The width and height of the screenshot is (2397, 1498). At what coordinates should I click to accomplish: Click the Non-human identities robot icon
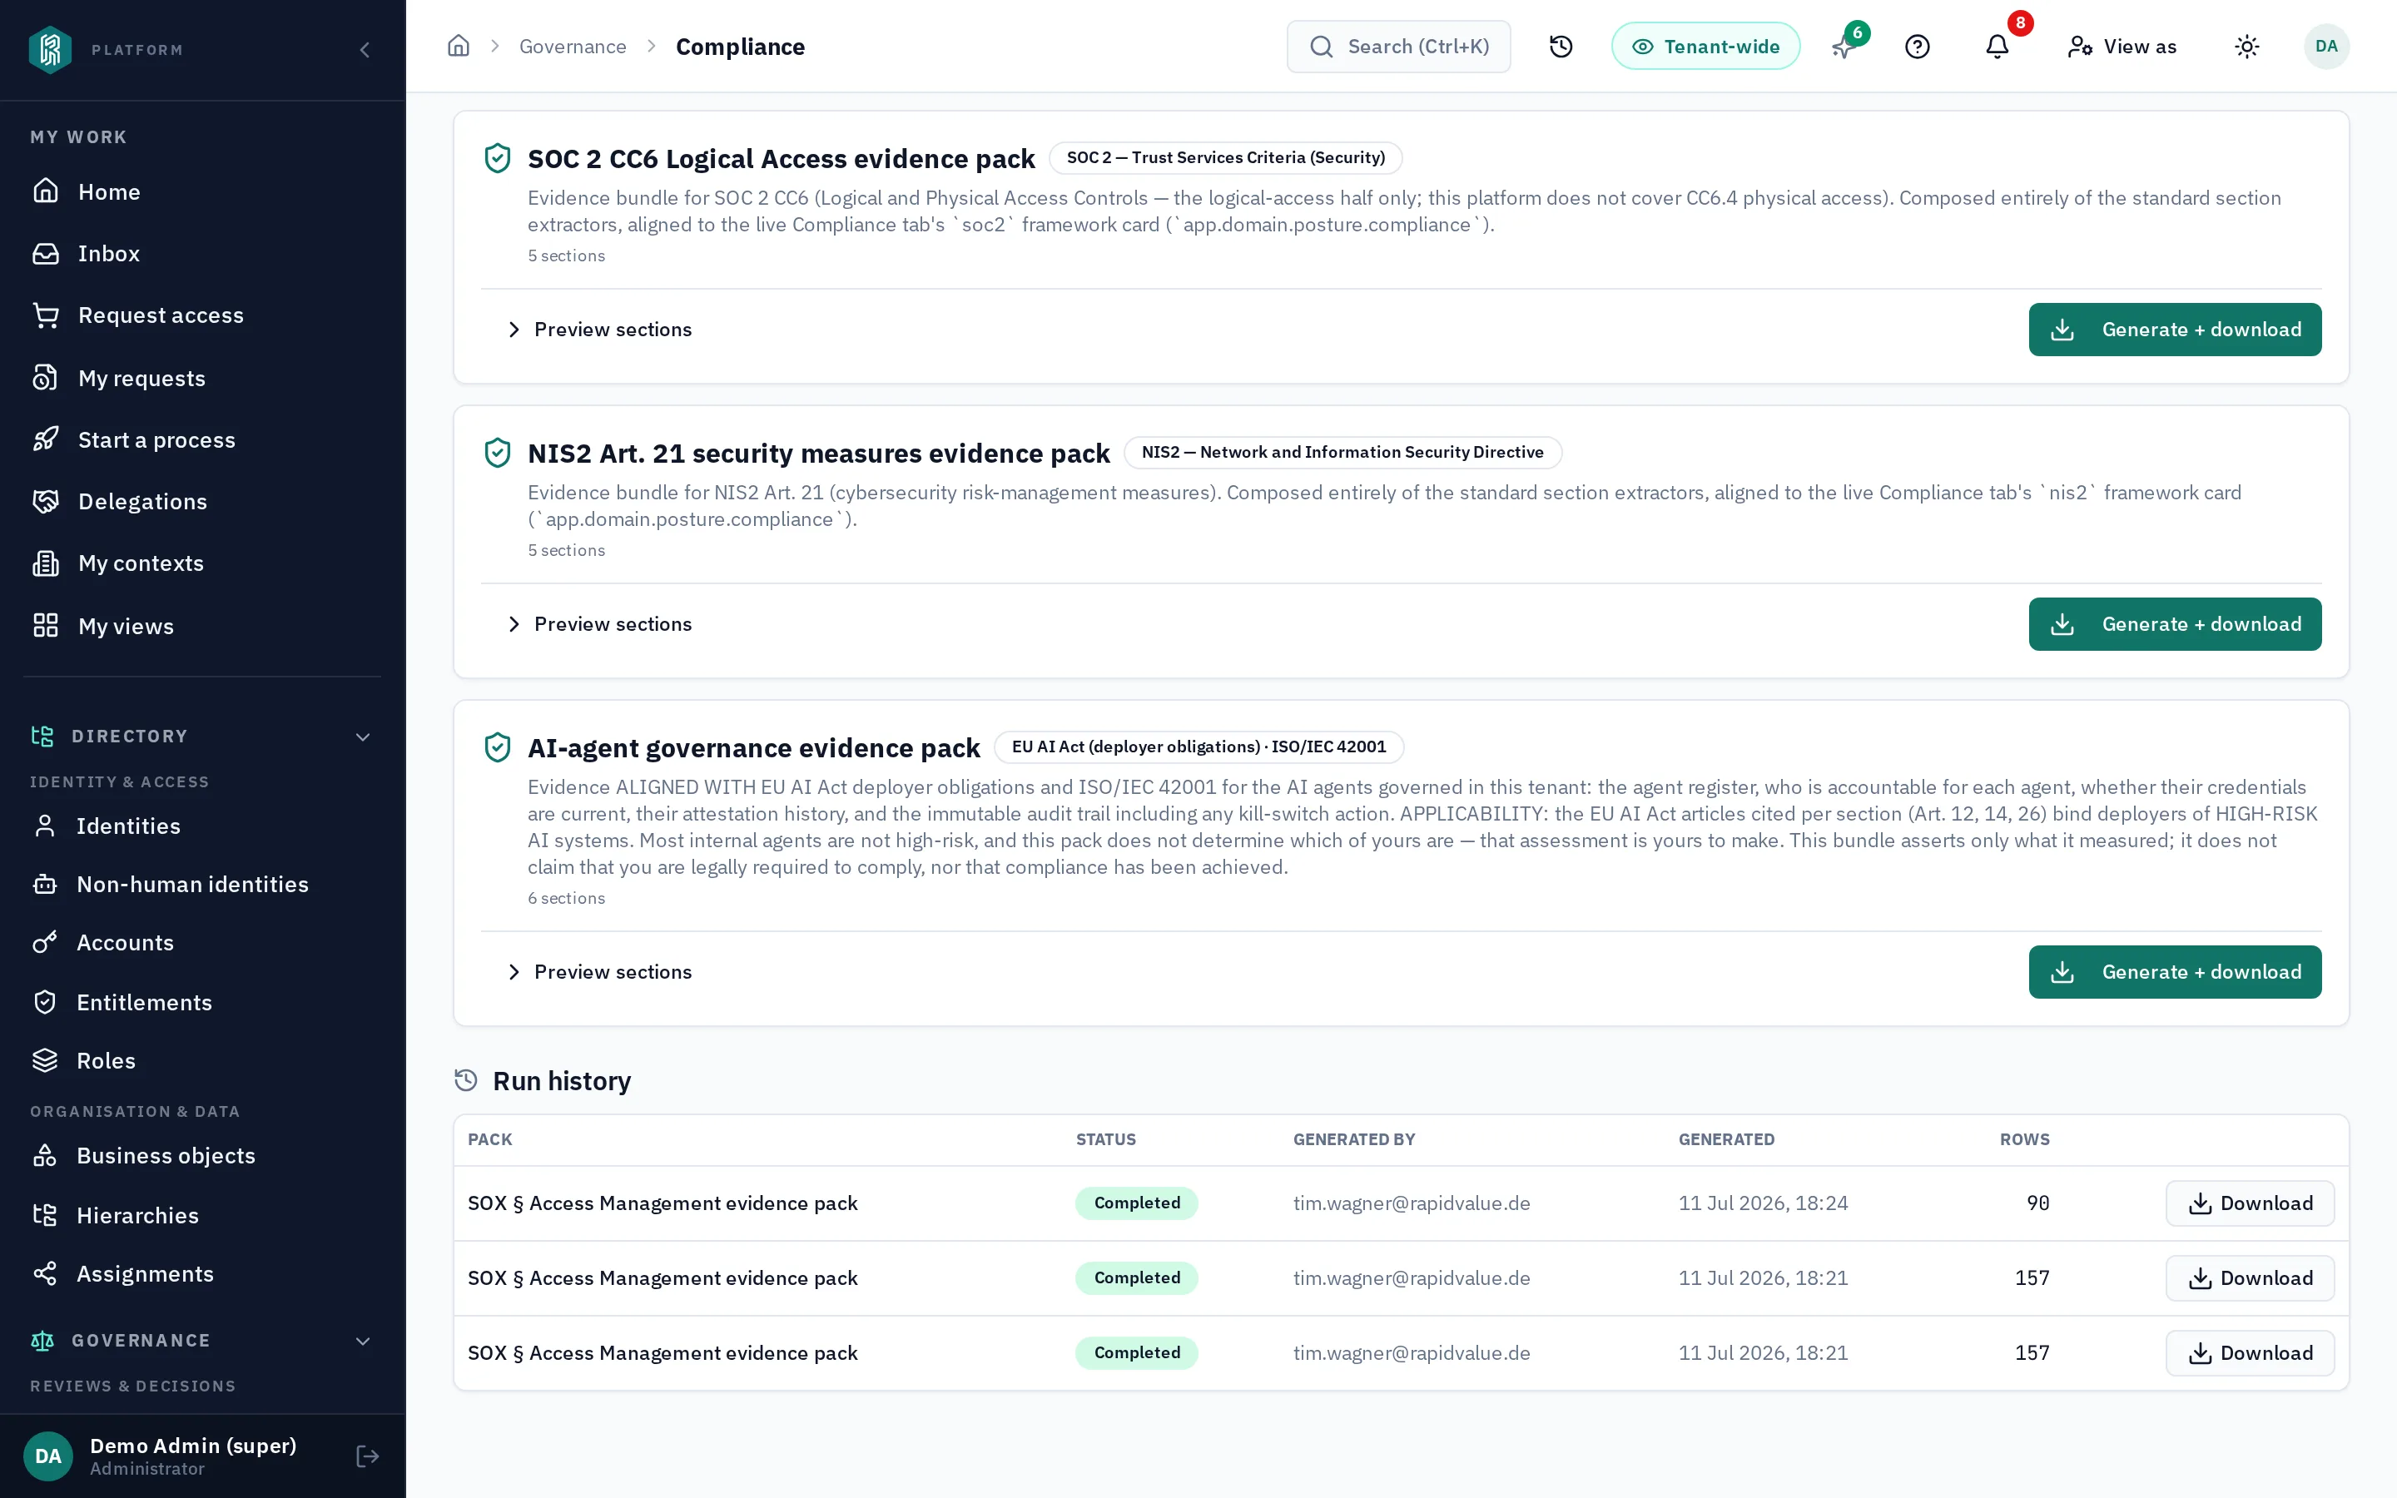point(45,884)
